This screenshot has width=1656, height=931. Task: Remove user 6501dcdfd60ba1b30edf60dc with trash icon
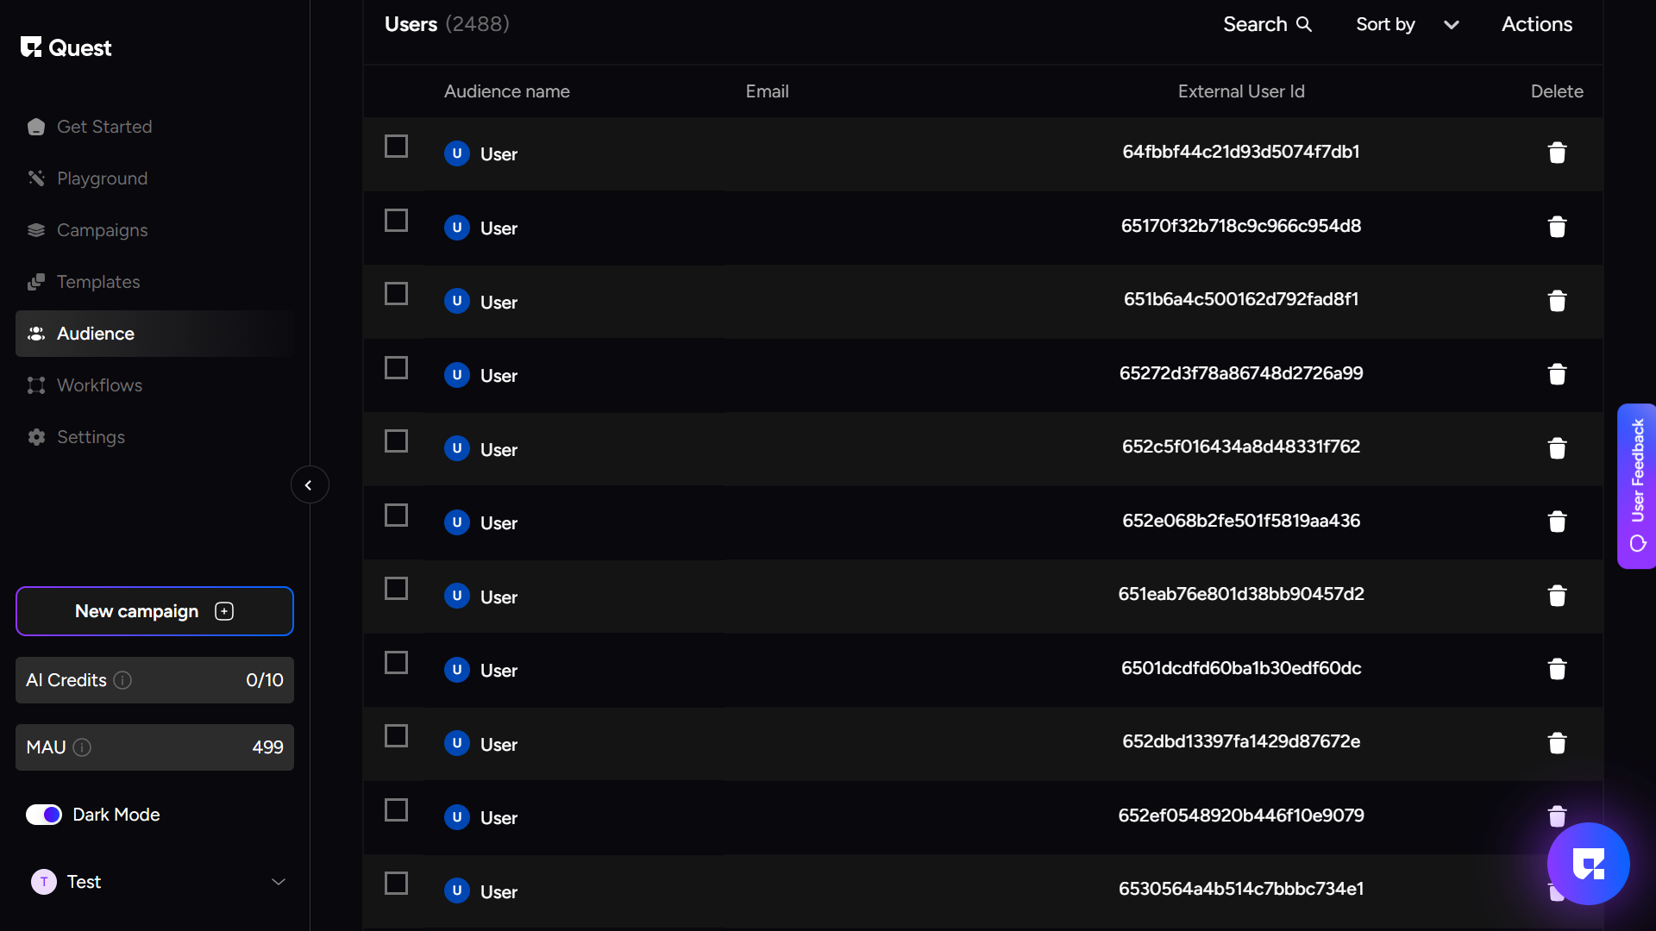(1557, 669)
